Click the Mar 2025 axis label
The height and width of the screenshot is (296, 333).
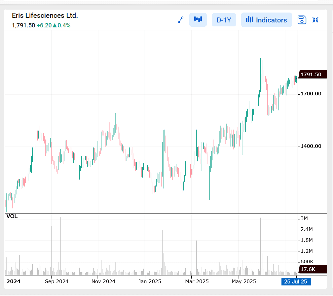coord(197,281)
